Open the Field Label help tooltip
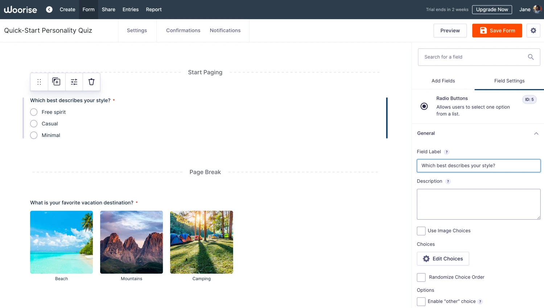The image size is (544, 308). click(446, 152)
